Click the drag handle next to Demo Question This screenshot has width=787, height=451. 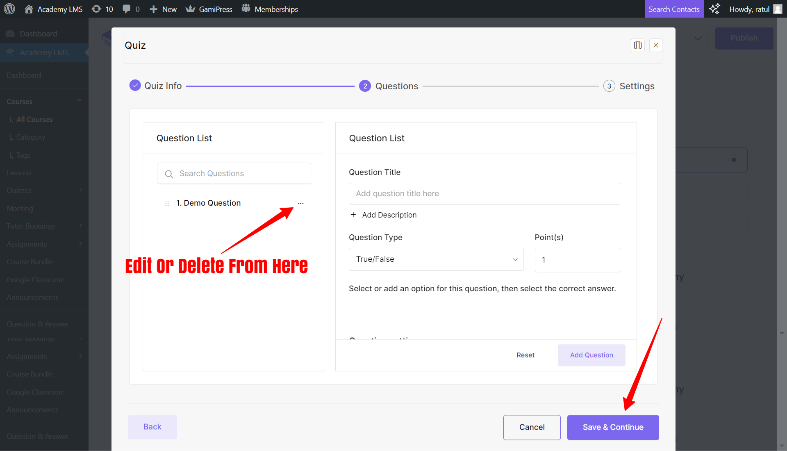click(x=166, y=203)
